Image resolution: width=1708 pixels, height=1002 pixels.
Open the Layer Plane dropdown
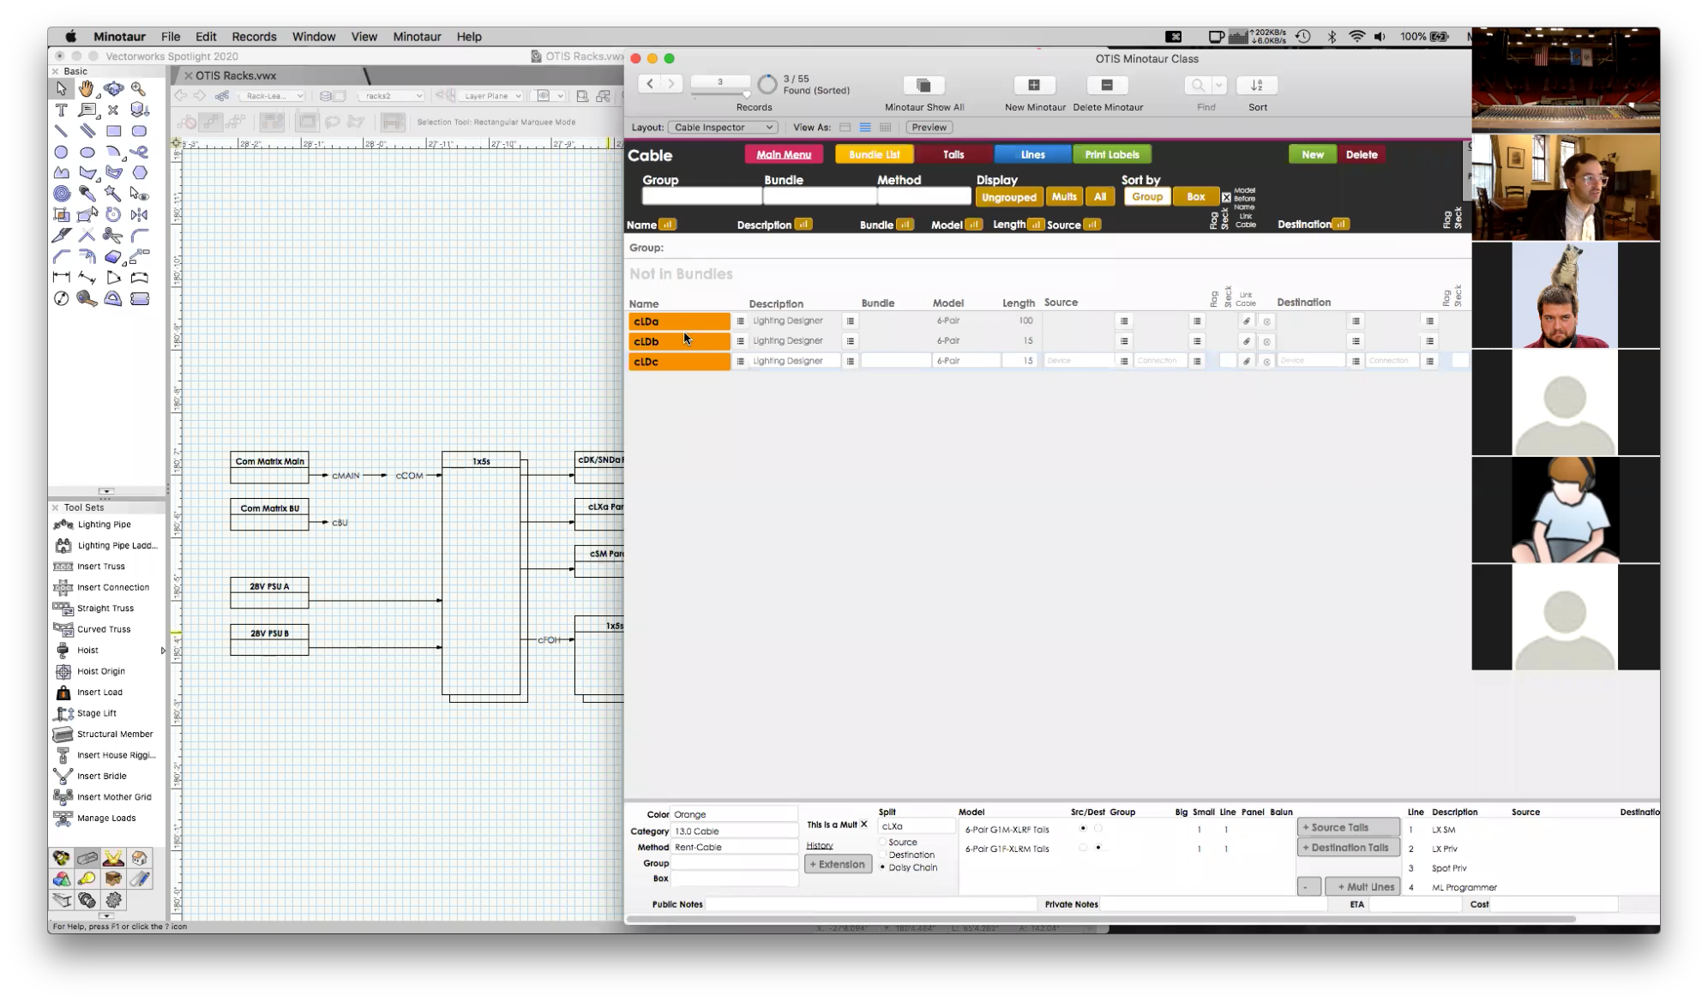(492, 95)
